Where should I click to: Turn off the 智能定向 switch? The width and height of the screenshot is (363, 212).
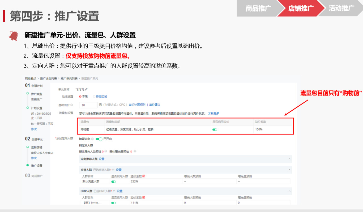(x=99, y=139)
